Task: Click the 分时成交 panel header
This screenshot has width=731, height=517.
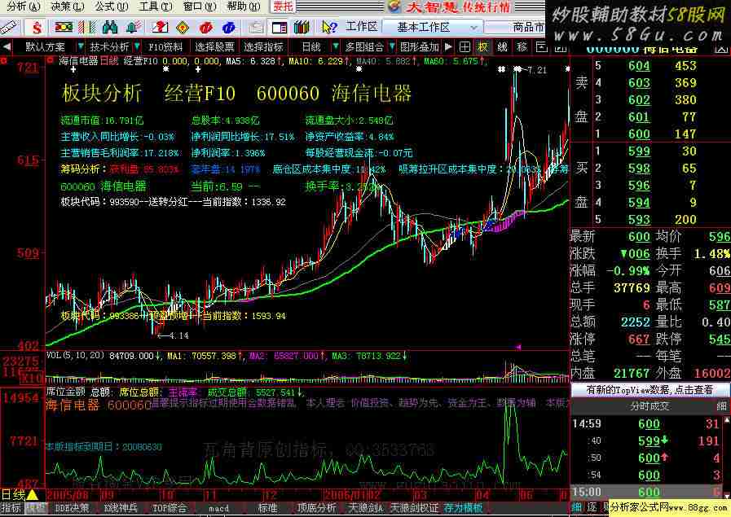Action: [x=650, y=406]
